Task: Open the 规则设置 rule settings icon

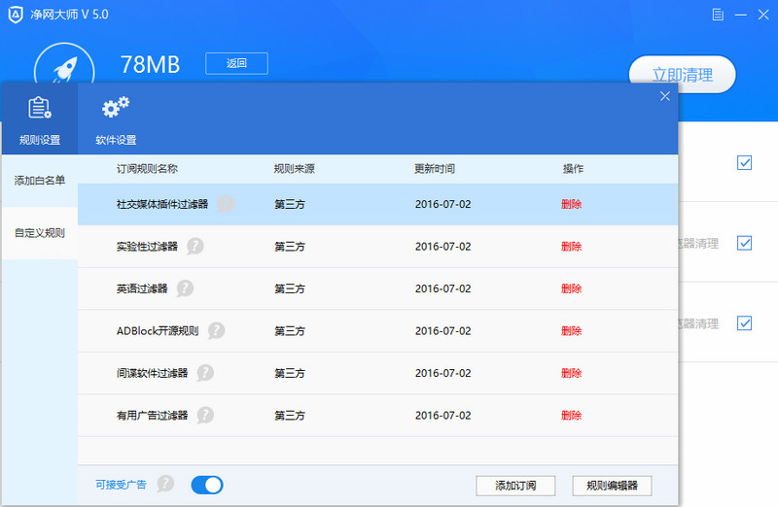Action: point(40,109)
